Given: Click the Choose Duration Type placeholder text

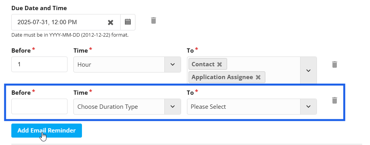Looking at the screenshot, I should 108,106.
